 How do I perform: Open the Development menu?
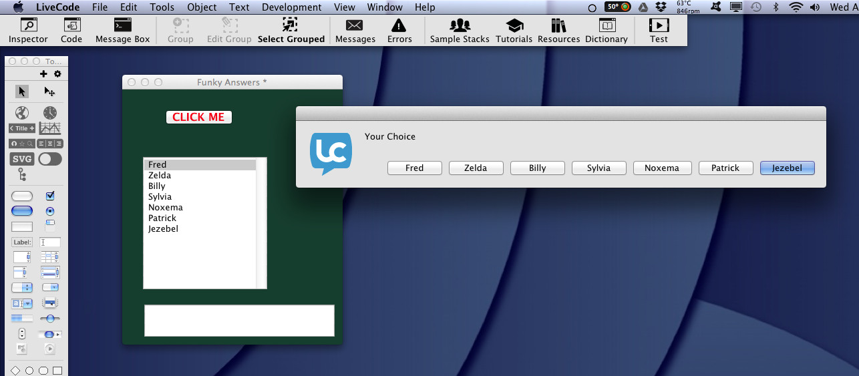291,7
